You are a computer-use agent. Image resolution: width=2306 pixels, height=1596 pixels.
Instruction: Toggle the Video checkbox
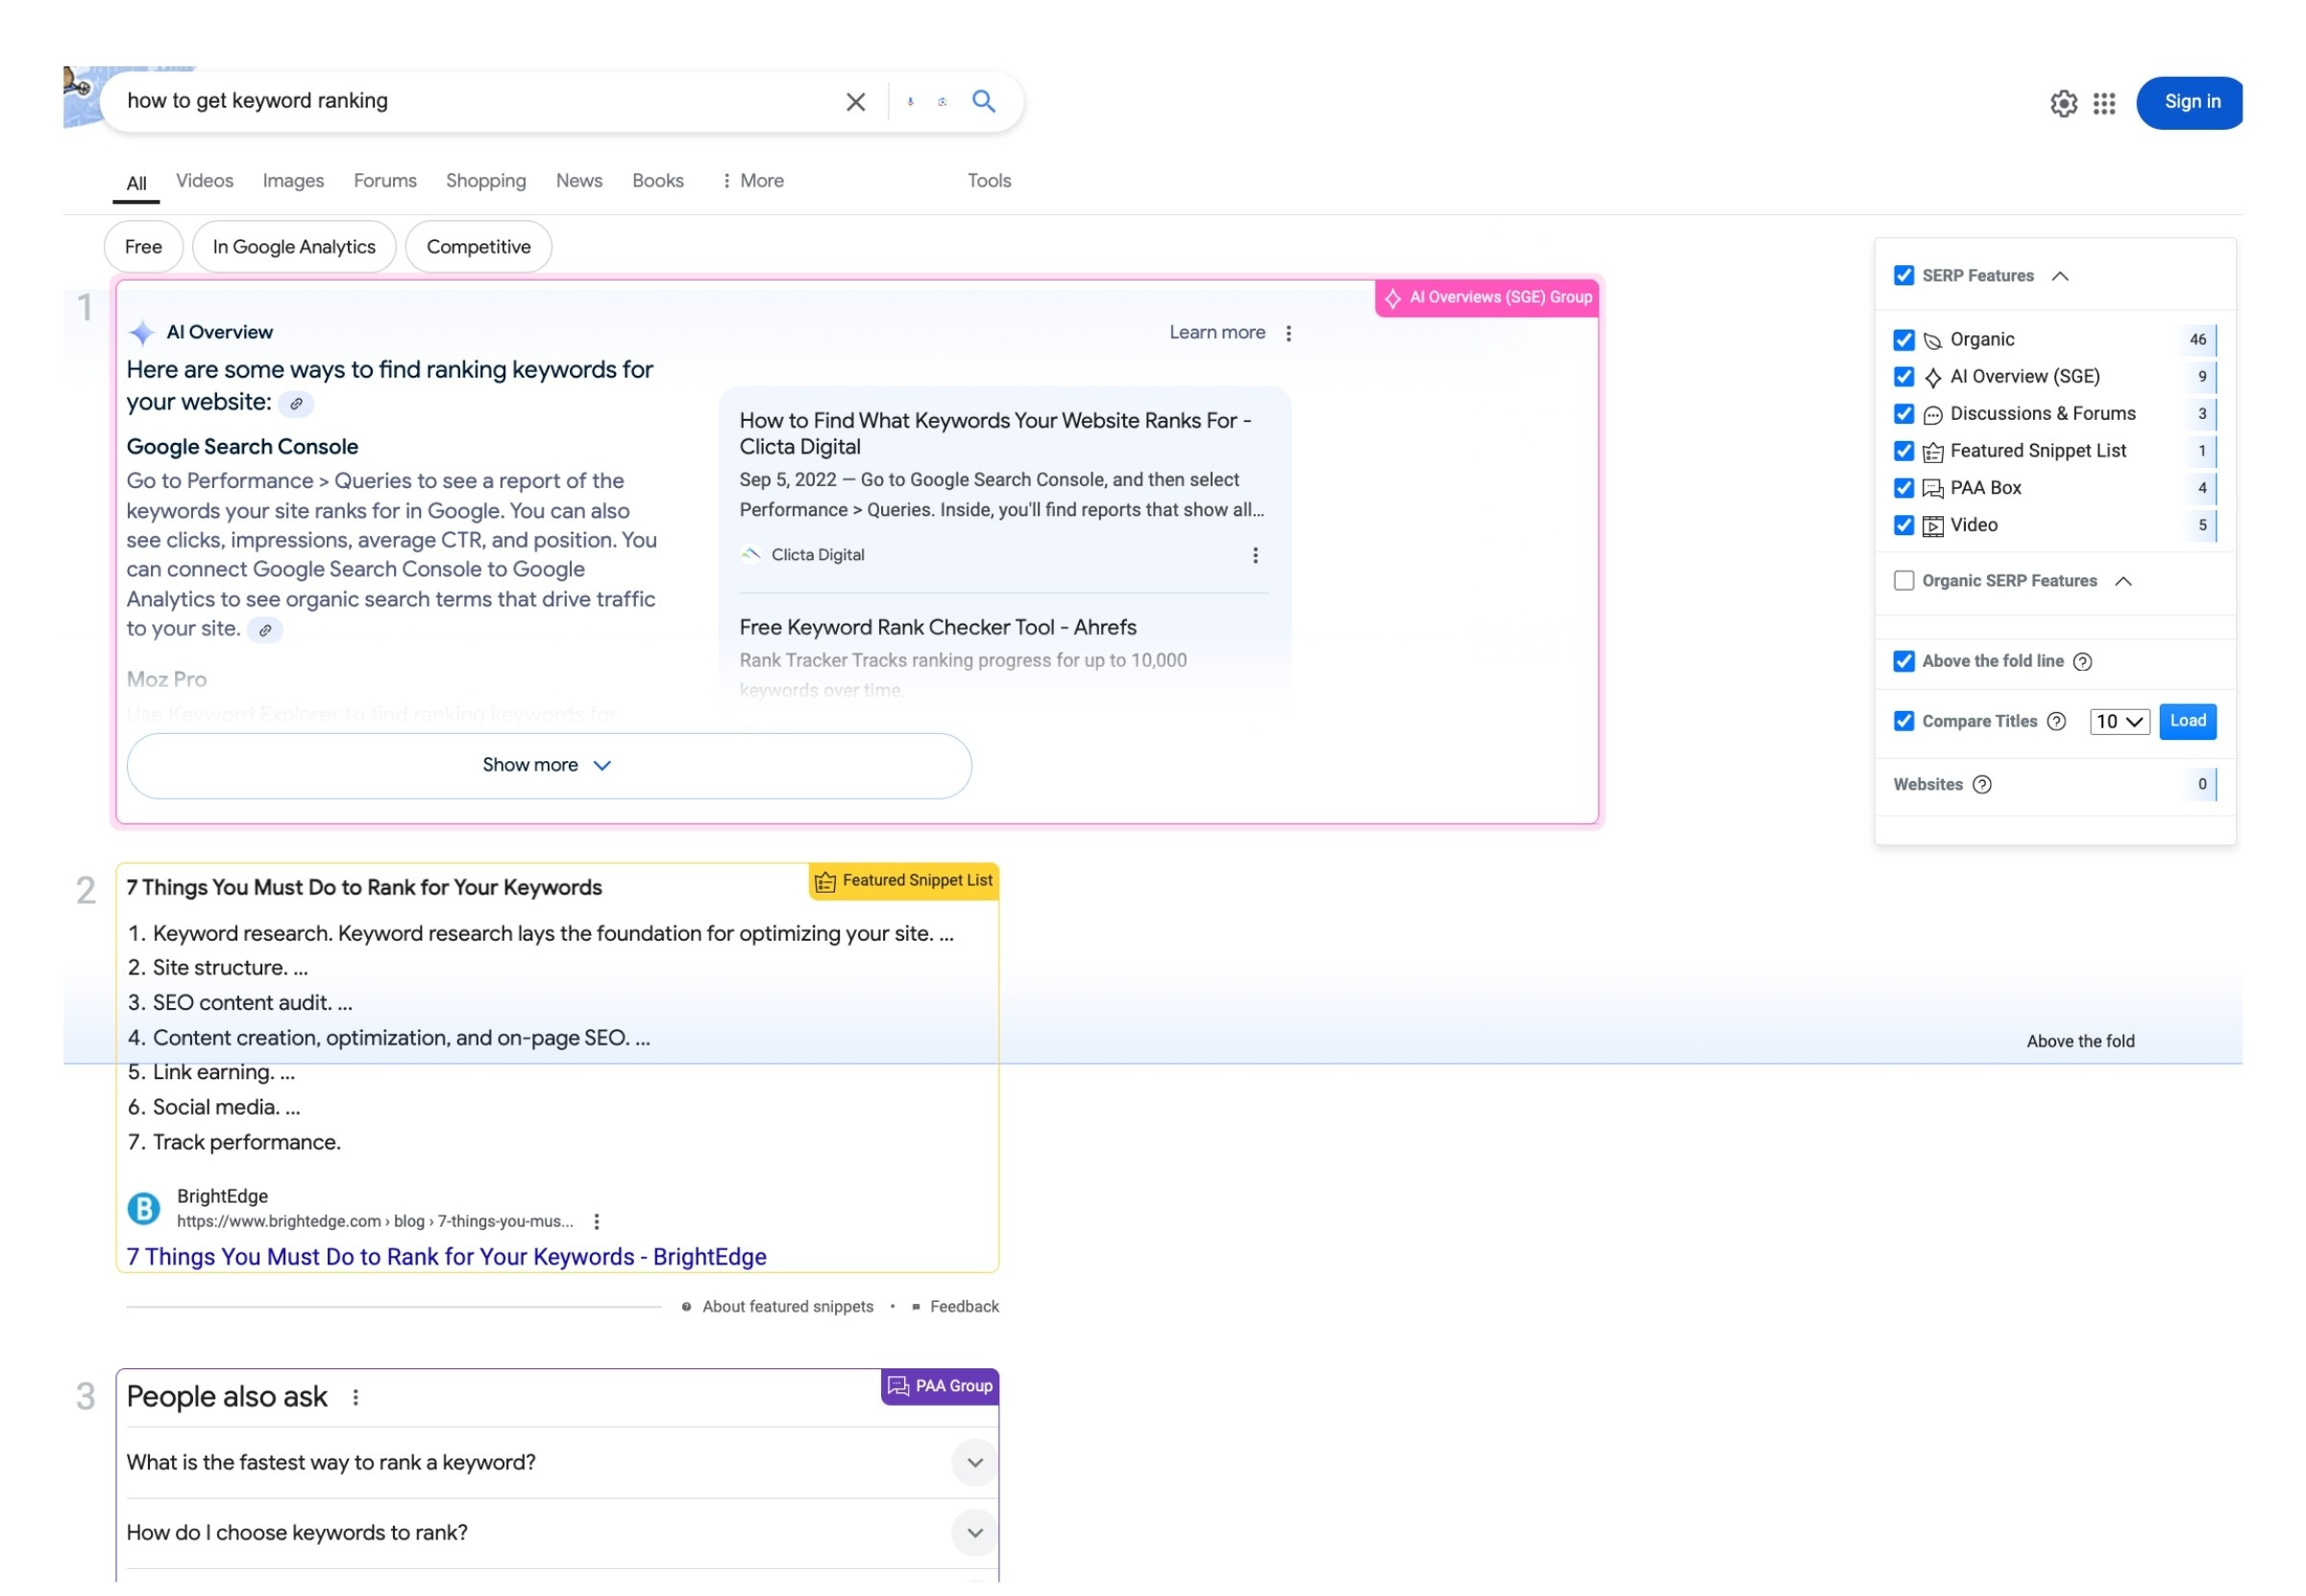click(1904, 525)
